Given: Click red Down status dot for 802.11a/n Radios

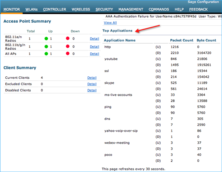Looking at the screenshot, I should pos(68,38).
